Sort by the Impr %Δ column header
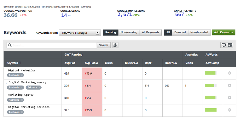 coord(171,63)
